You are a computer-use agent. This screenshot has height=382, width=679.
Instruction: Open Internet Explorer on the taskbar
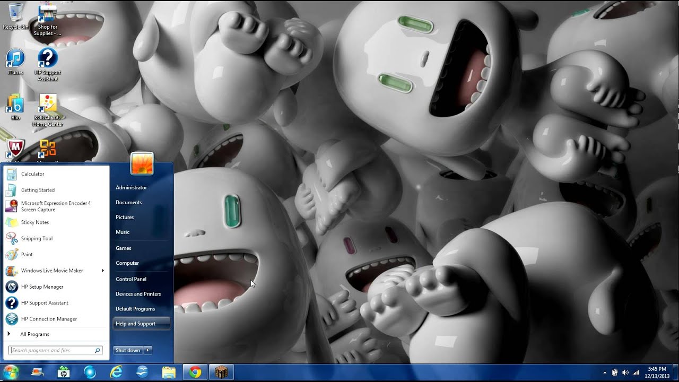click(116, 372)
